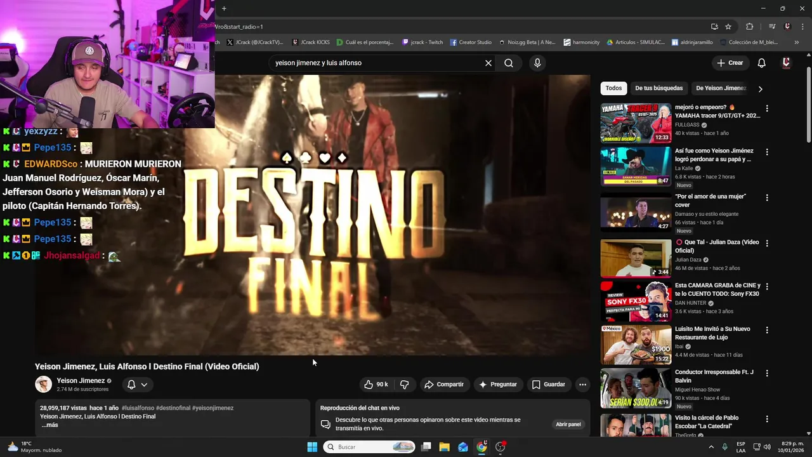Show more filter chips with right arrow
This screenshot has width=812, height=457.
pos(760,89)
